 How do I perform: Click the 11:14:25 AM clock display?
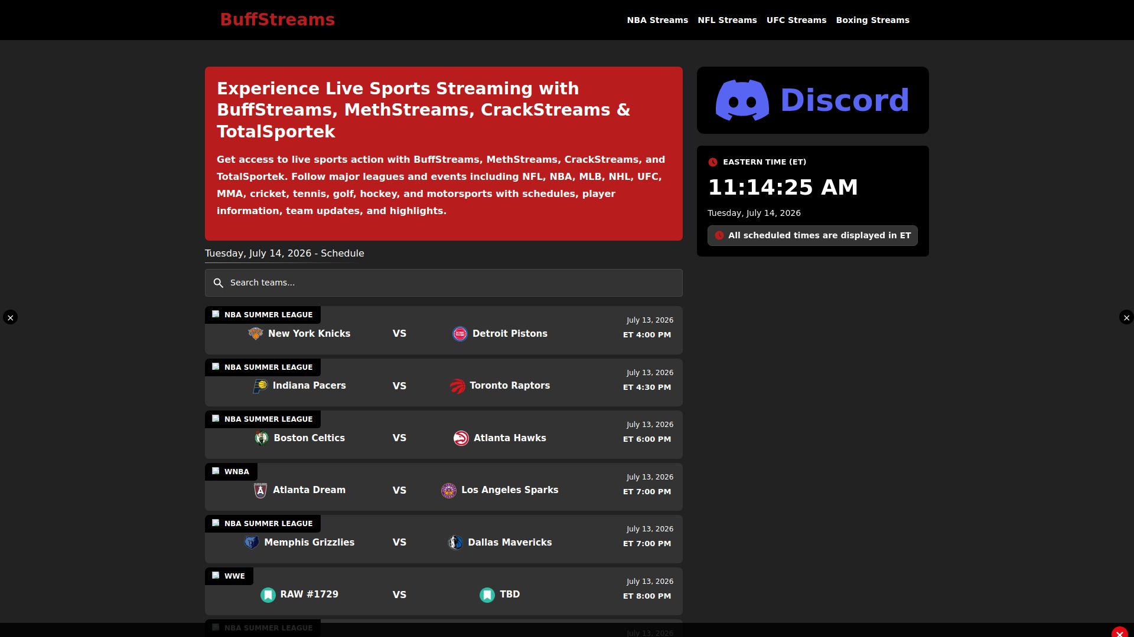[x=783, y=188]
